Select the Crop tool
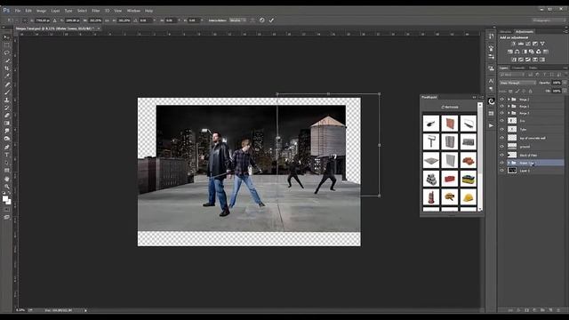The image size is (569, 320). (x=6, y=68)
